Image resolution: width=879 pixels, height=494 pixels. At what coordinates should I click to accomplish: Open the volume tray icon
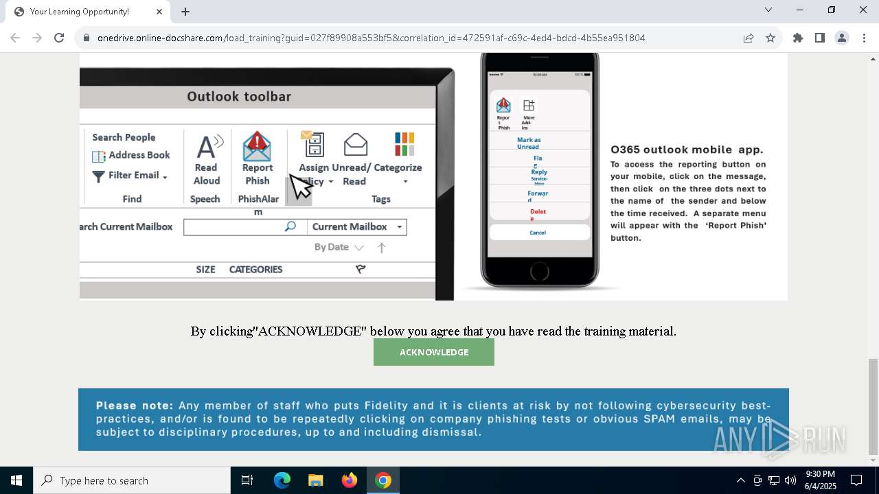790,480
